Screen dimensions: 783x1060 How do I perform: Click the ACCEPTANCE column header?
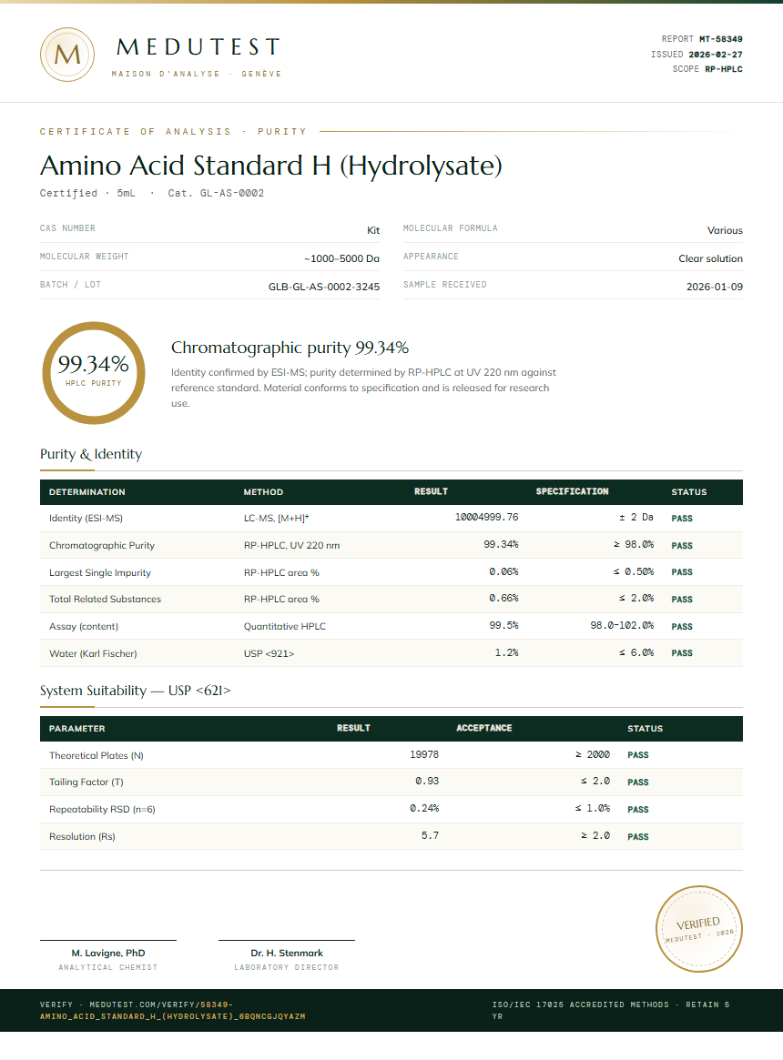483,728
